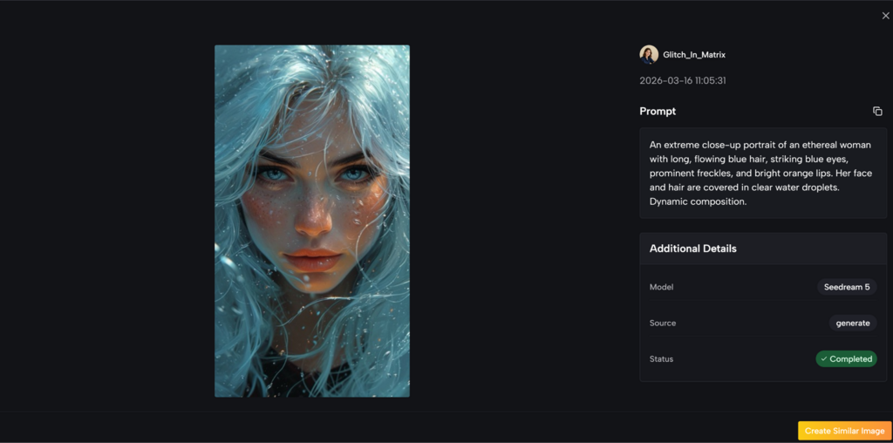Click the Source row label
Image resolution: width=893 pixels, height=443 pixels.
coord(663,324)
